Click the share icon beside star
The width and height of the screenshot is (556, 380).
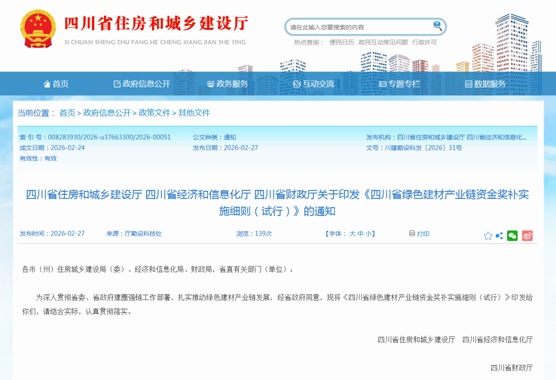coord(499,236)
